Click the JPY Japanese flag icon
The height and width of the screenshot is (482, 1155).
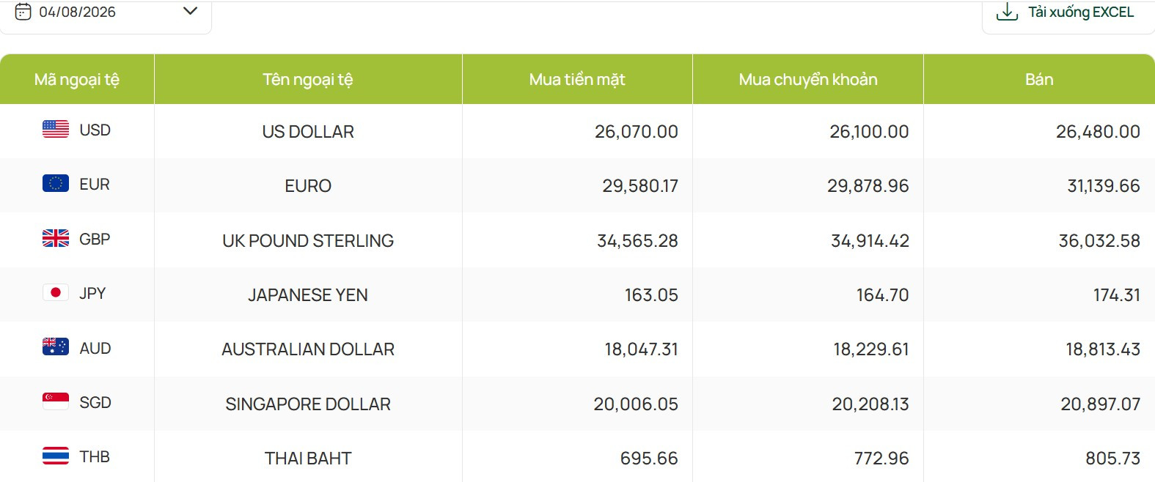coord(56,292)
